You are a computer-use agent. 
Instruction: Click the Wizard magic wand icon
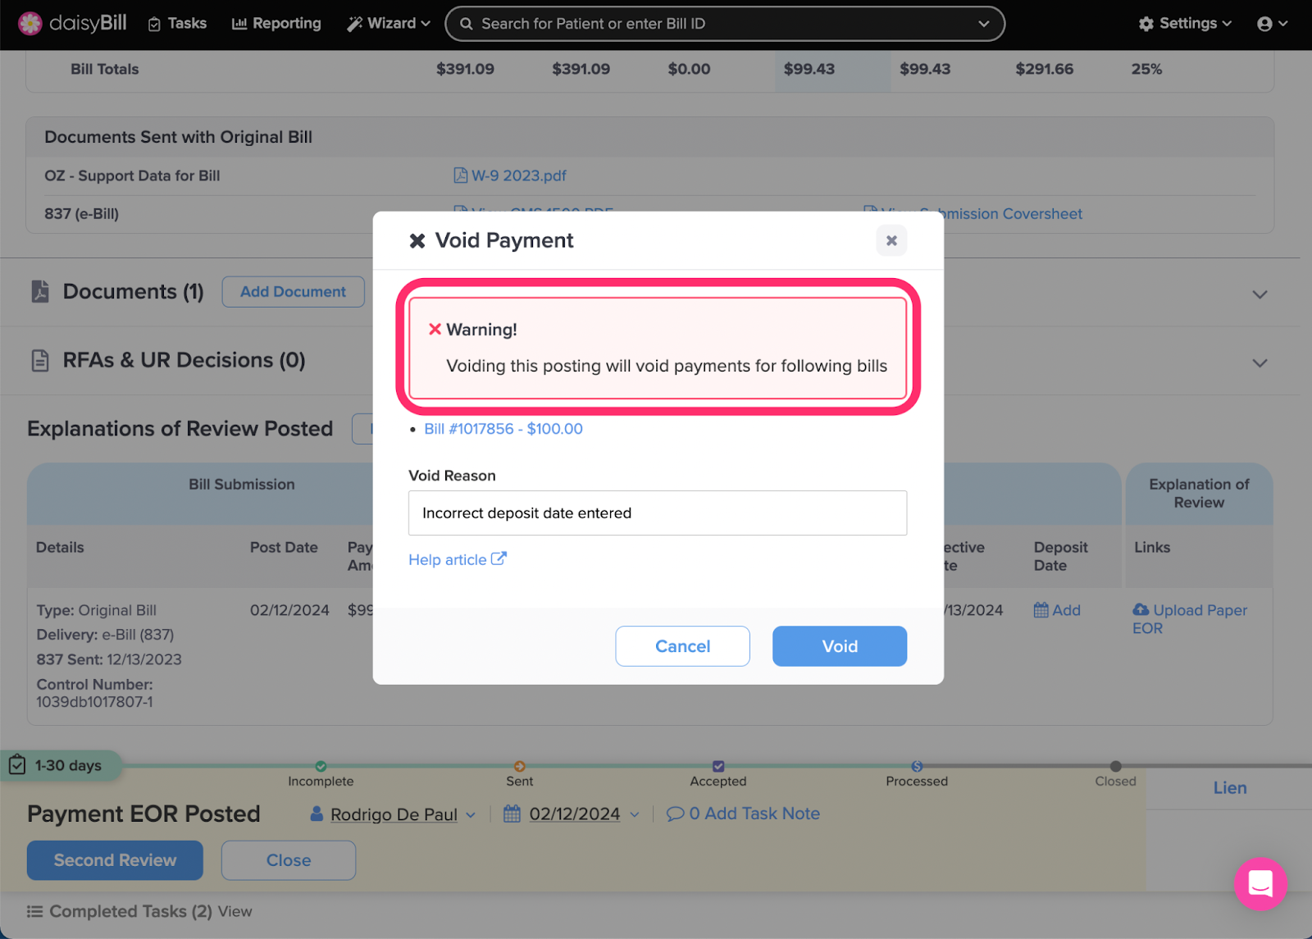click(x=357, y=23)
